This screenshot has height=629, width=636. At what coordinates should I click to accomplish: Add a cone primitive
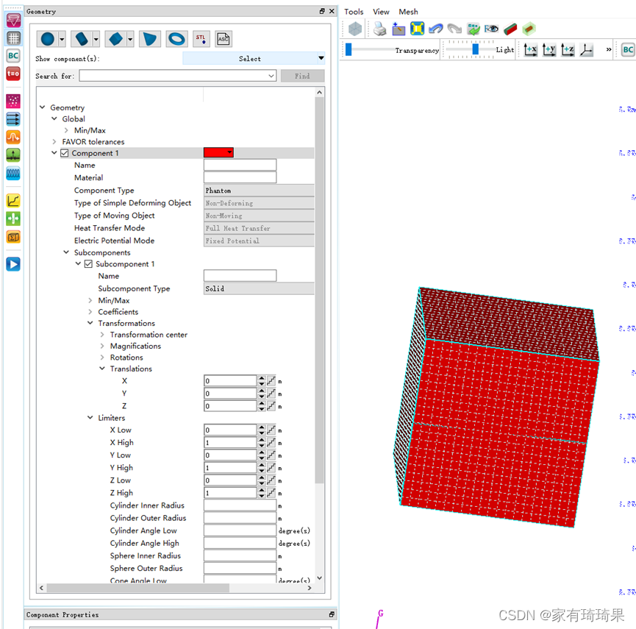pyautogui.click(x=150, y=39)
